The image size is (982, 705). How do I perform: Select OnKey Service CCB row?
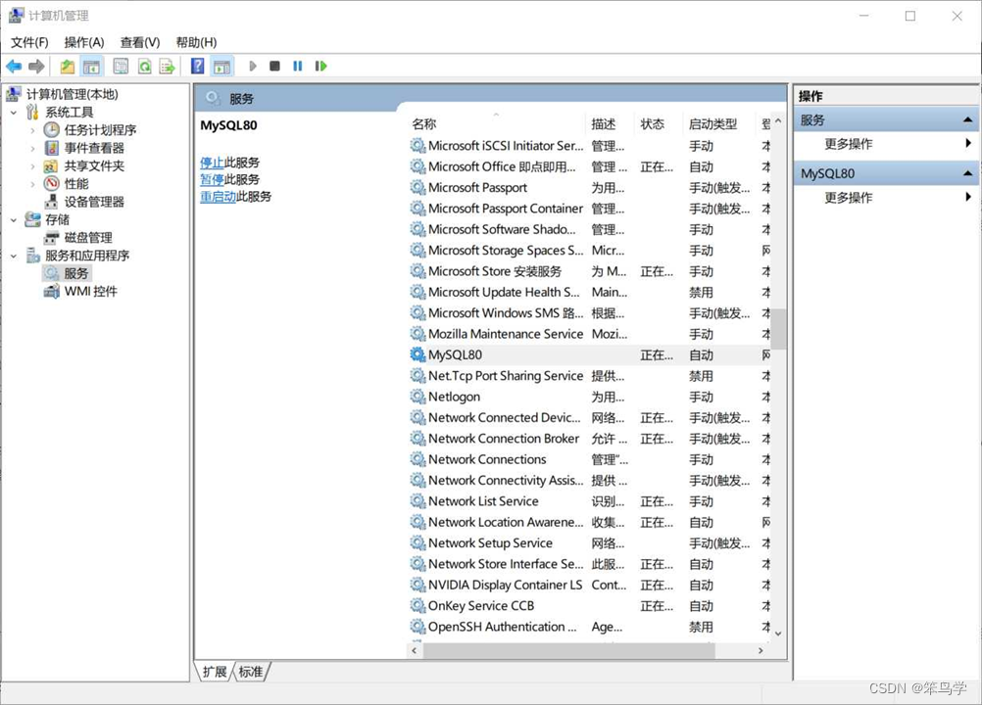589,605
